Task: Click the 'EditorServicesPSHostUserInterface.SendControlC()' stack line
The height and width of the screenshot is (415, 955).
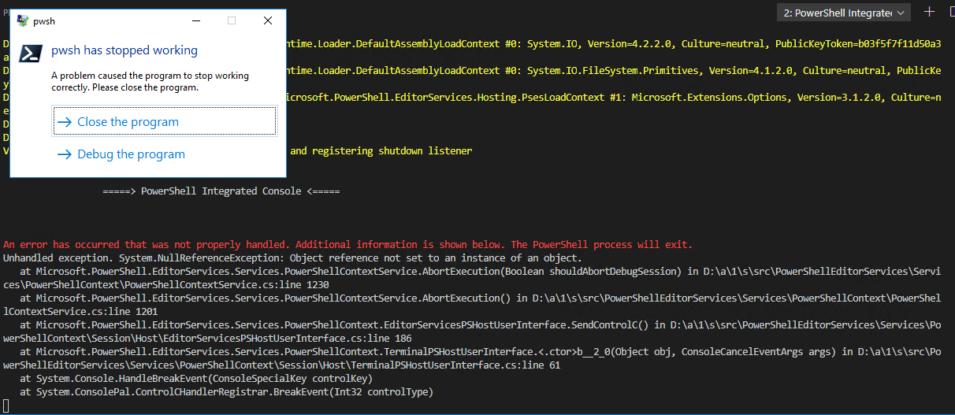Action: (480, 325)
